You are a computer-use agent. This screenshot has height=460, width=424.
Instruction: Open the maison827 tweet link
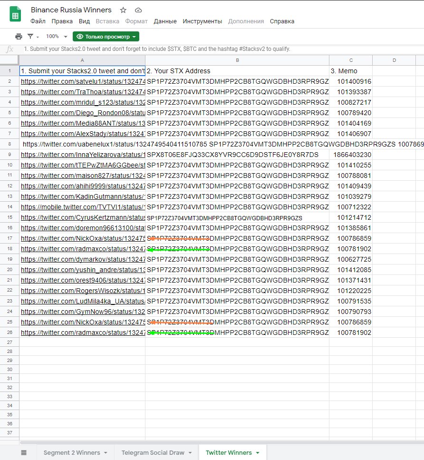(83, 176)
